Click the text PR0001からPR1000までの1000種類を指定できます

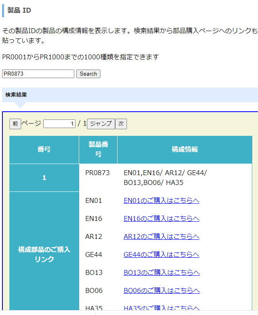pos(80,57)
